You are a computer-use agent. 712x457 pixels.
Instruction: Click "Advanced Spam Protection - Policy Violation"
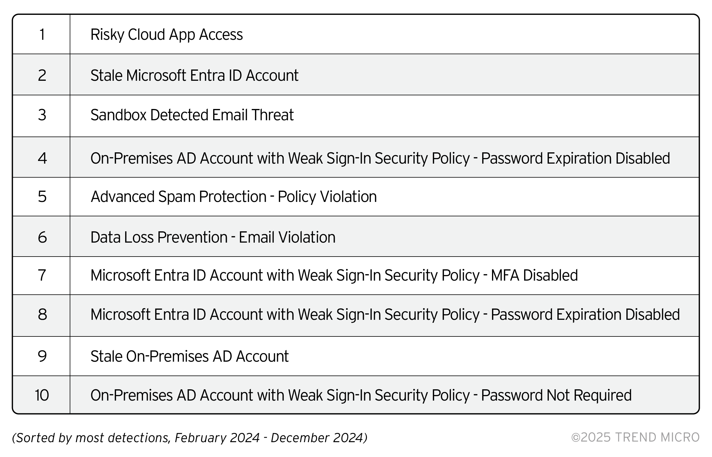pyautogui.click(x=234, y=197)
